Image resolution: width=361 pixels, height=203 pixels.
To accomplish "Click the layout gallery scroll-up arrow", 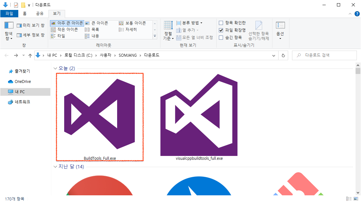I will click(155, 23).
